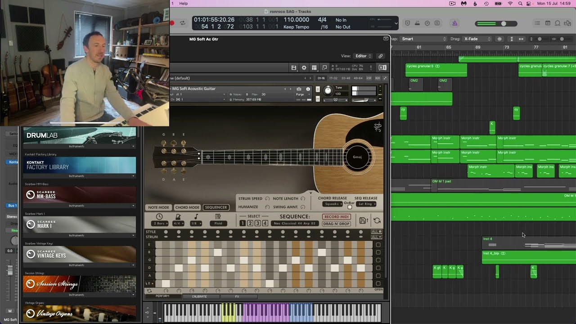Open the Drag X-Fade dropdown
The width and height of the screenshot is (576, 324).
(x=478, y=39)
